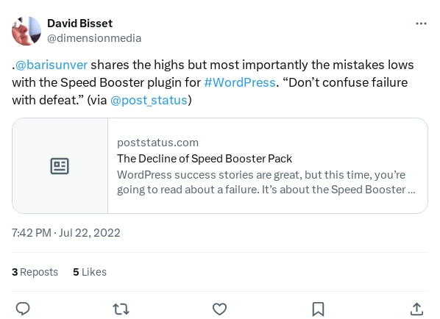Image resolution: width=440 pixels, height=319 pixels.
Task: Open the link card description text
Action: [x=266, y=182]
